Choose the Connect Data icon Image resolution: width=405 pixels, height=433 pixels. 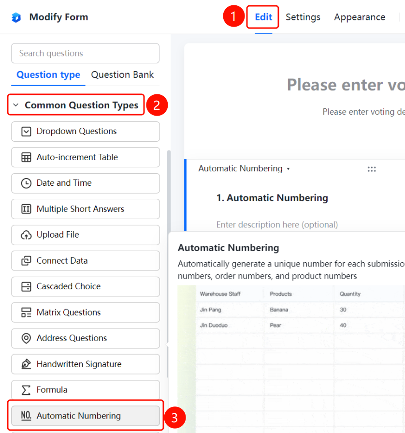[x=26, y=261]
